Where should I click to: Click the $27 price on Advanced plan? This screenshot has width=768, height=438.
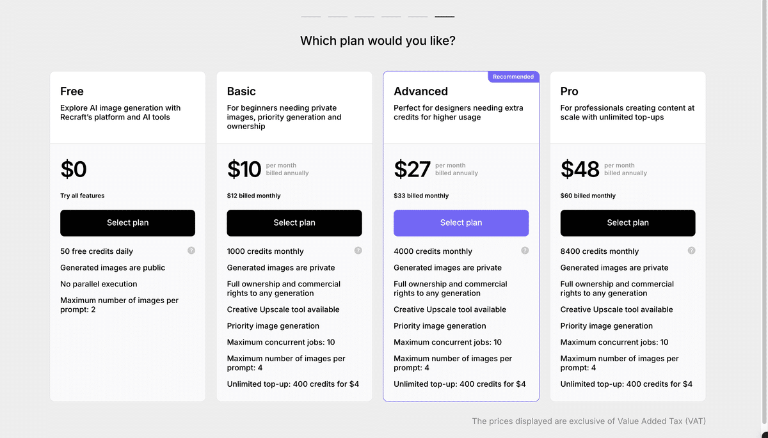[412, 169]
